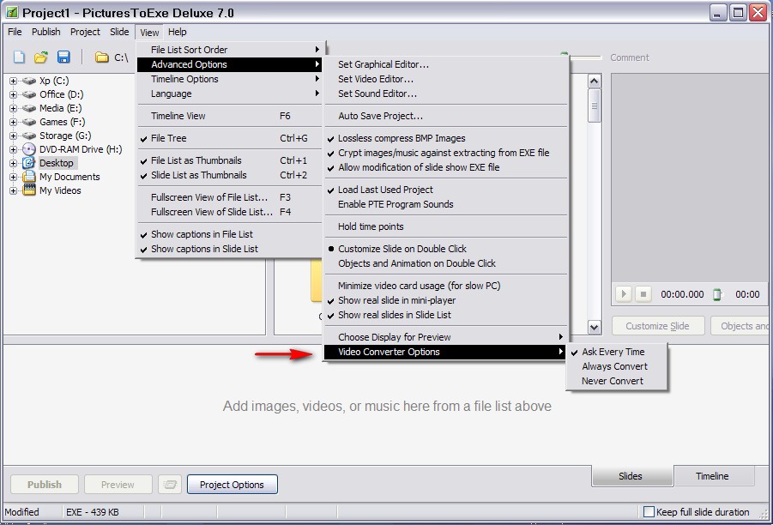
Task: Select the Media (E:) drive icon
Action: pyautogui.click(x=29, y=108)
